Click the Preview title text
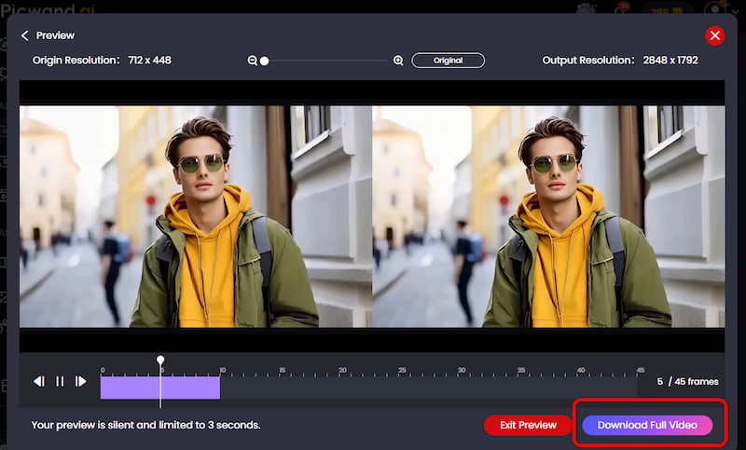This screenshot has height=450, width=746. click(55, 35)
